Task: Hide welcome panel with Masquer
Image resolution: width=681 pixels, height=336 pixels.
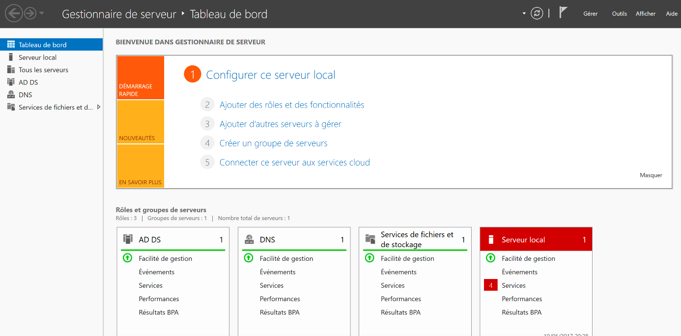Action: pyautogui.click(x=651, y=175)
